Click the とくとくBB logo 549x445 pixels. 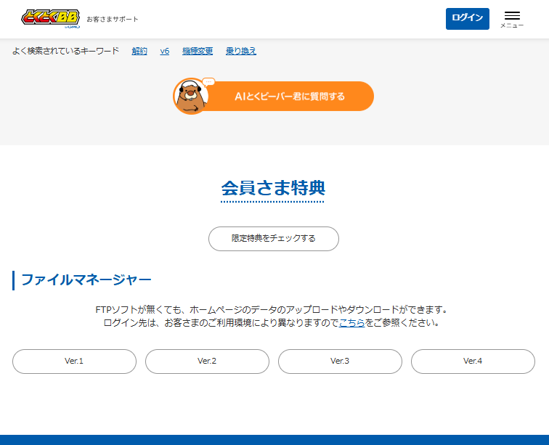51,19
